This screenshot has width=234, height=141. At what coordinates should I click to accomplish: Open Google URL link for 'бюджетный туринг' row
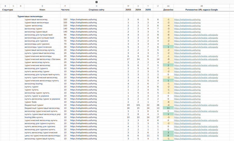pyautogui.click(x=196, y=105)
